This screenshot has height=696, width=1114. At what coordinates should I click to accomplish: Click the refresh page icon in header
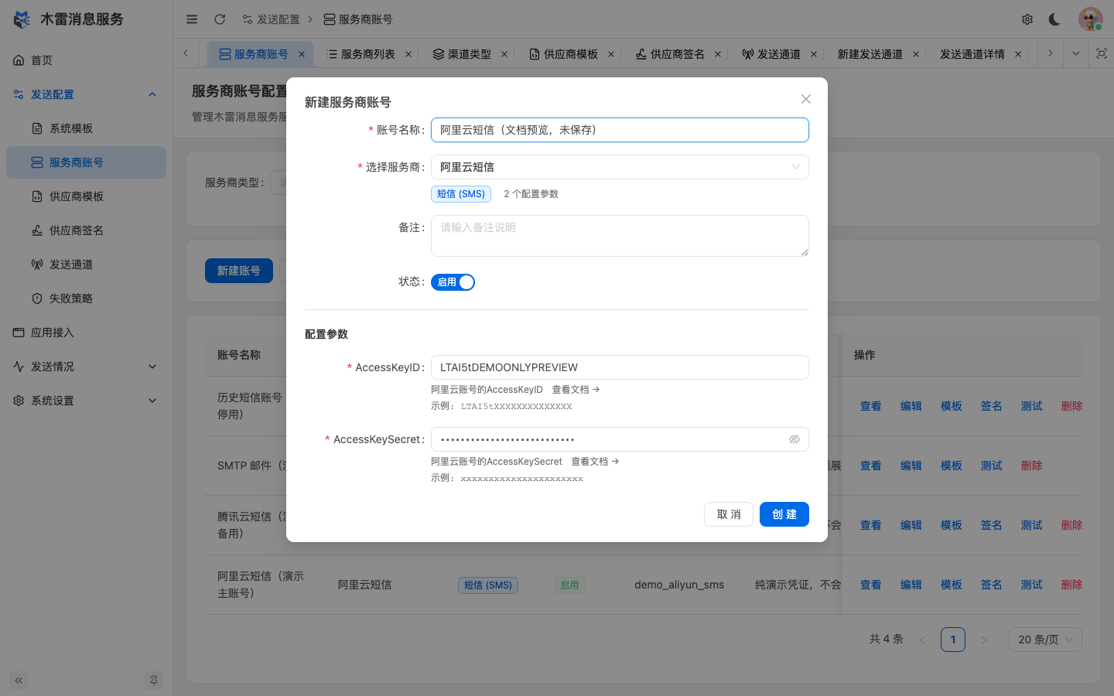click(x=220, y=19)
